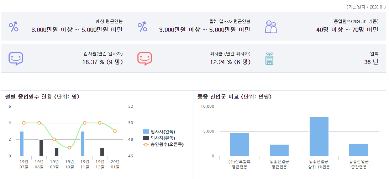Click the 입사율(연간 입사자) label
The image size is (389, 179).
coord(103,54)
